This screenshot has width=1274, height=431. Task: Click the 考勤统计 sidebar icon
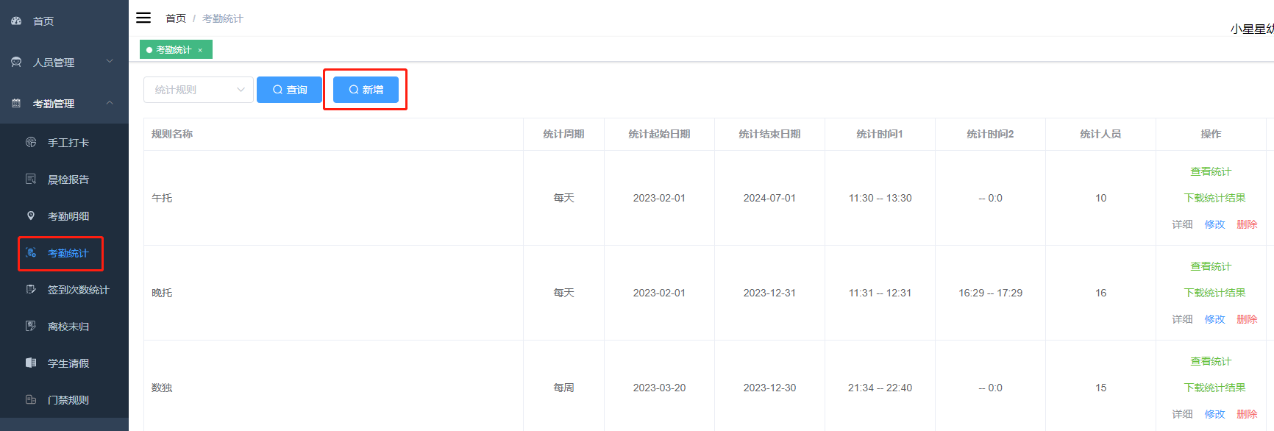click(31, 253)
